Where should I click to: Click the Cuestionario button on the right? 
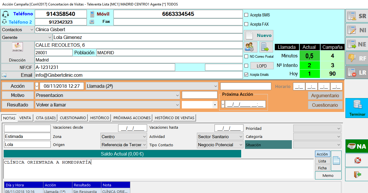point(325,105)
